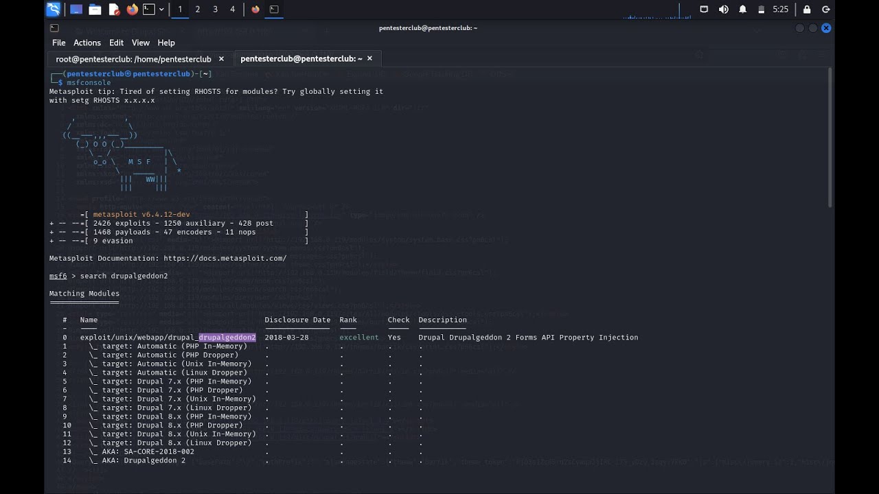Viewport: 879px width, 494px height.
Task: Click the highlighted 'drupalgeddon2' match
Action: (x=227, y=338)
